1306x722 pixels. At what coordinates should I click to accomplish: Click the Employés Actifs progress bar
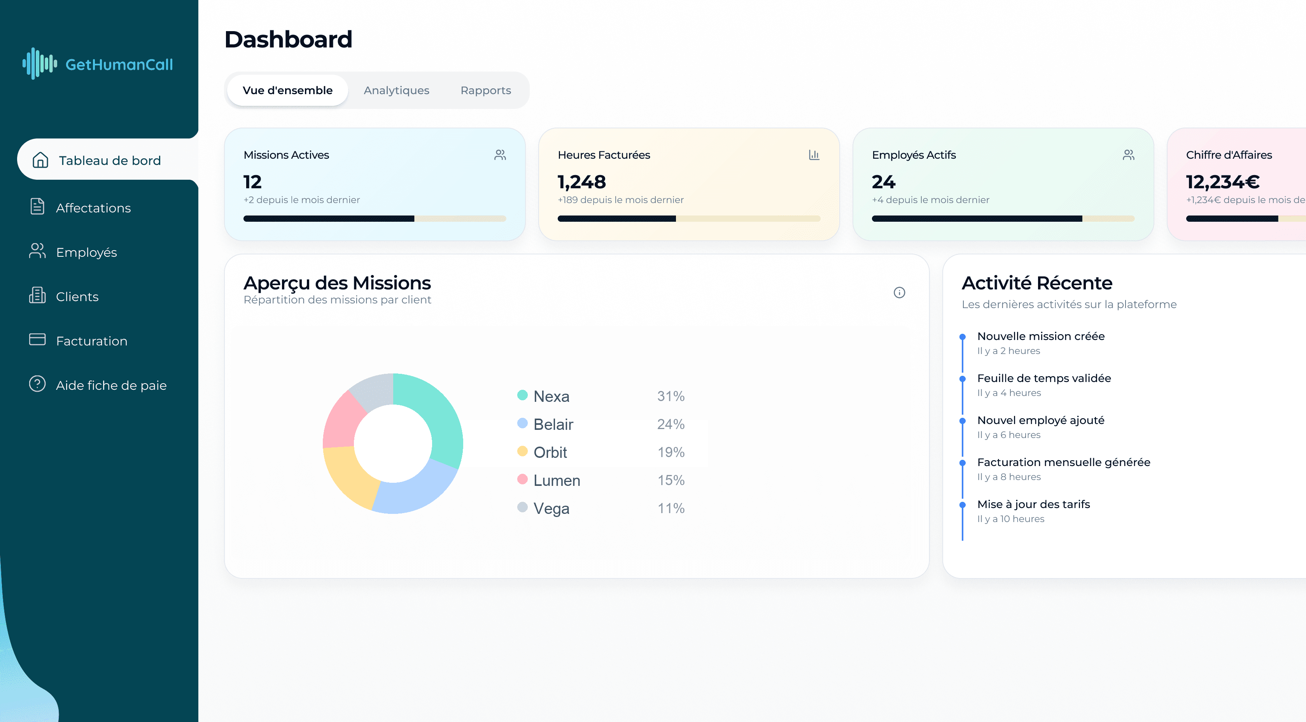click(x=1003, y=219)
